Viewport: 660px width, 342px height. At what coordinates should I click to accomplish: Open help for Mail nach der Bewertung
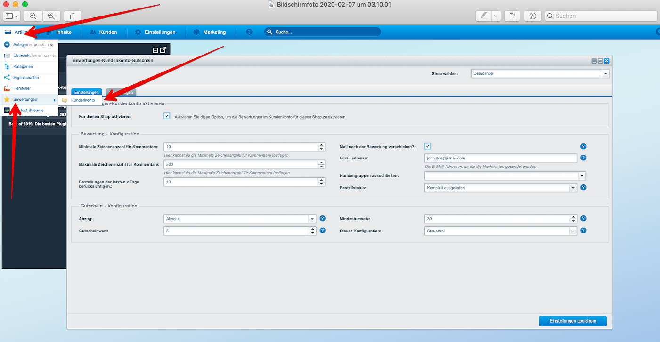click(583, 147)
